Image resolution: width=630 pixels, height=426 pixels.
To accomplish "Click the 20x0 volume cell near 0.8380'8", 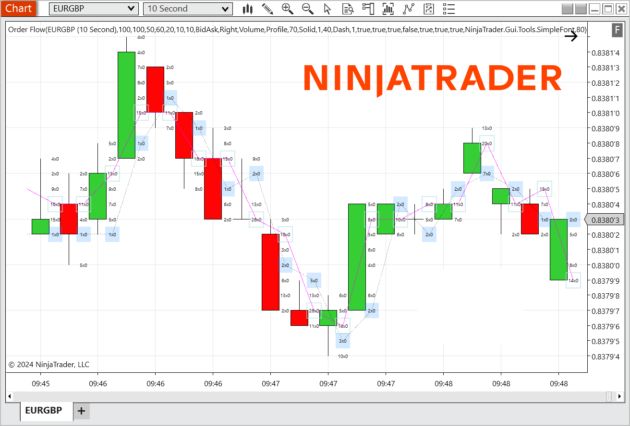I will (x=487, y=143).
